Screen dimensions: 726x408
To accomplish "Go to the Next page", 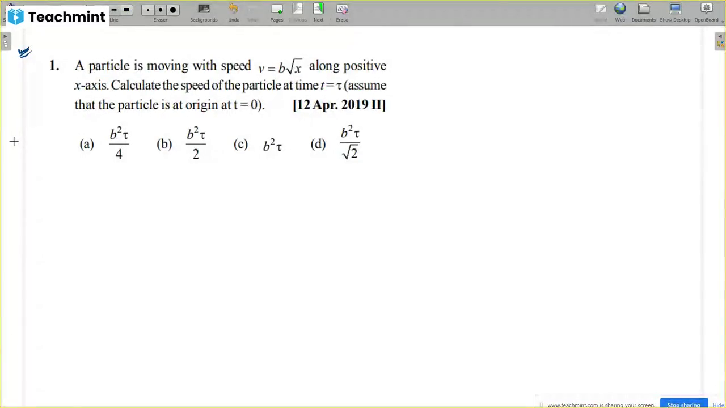I will tap(318, 12).
